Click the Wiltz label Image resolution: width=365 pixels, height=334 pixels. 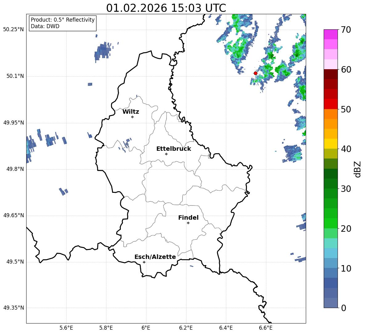click(131, 112)
